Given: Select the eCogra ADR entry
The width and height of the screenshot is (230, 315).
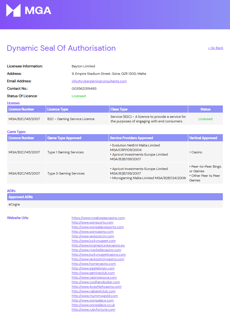Looking at the screenshot, I should pyautogui.click(x=14, y=205).
